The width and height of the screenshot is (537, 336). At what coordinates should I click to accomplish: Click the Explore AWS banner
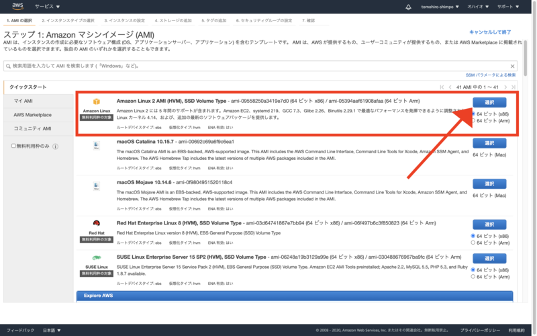(x=295, y=296)
